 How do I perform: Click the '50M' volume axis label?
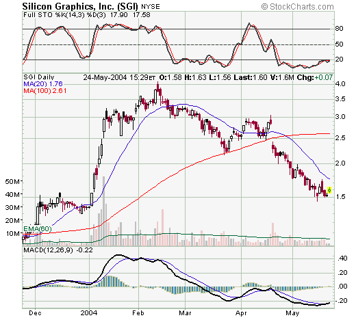(x=12, y=182)
